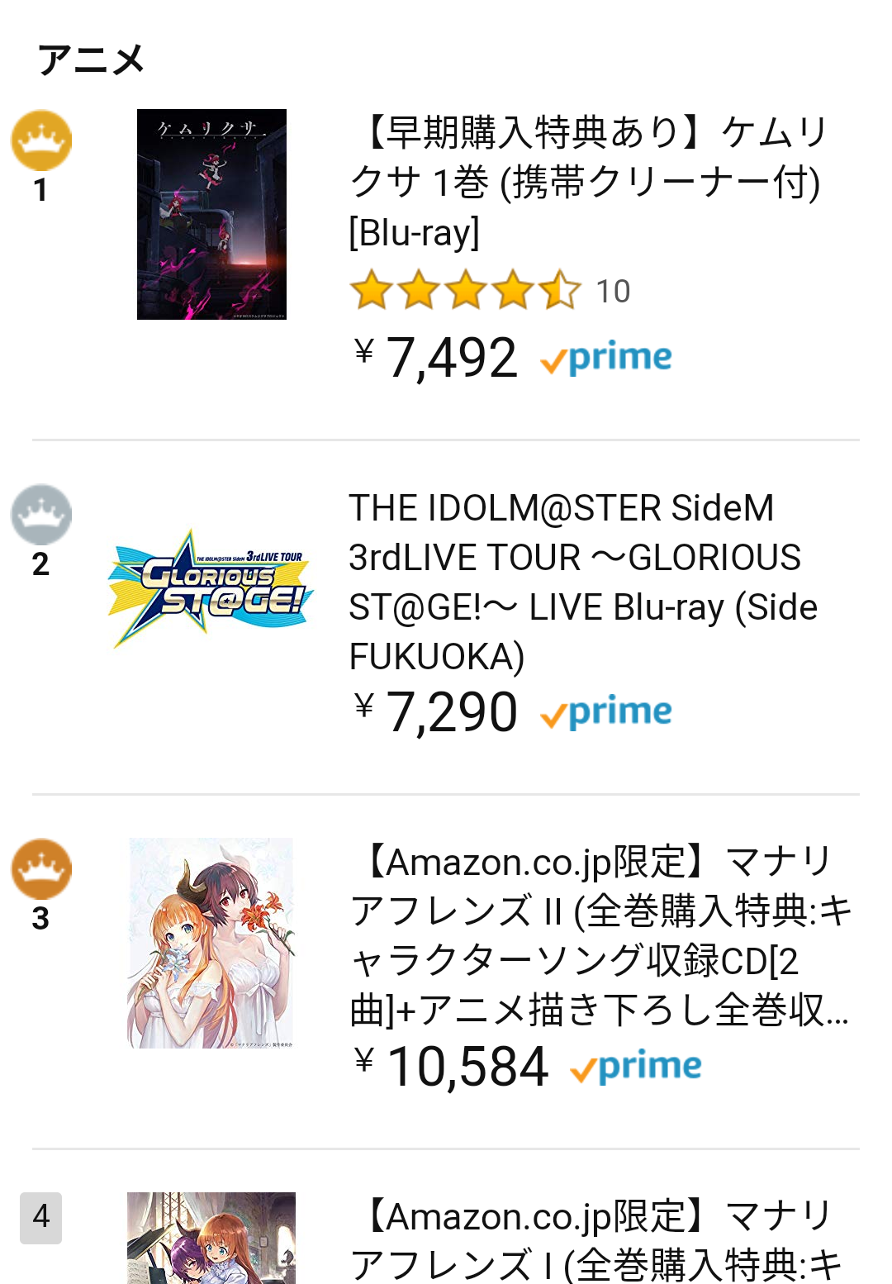892x1284 pixels.
Task: Open the マナリアフレンズ I cover thumbnail
Action: click(x=211, y=1238)
